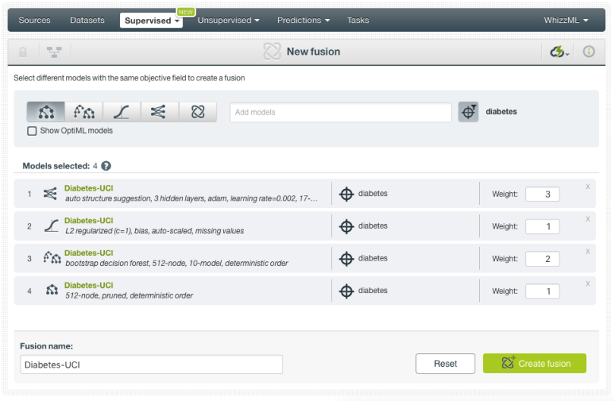The height and width of the screenshot is (401, 615).
Task: Open Diabetes-UCI deepnet link in row 1
Action: pyautogui.click(x=89, y=188)
